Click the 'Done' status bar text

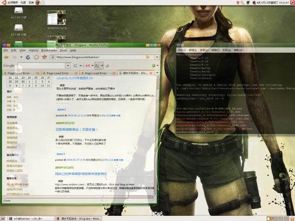point(7,201)
